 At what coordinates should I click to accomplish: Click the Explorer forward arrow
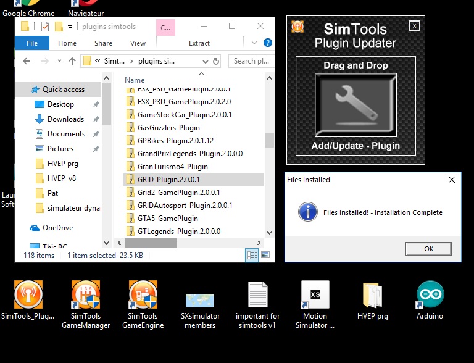[44, 61]
